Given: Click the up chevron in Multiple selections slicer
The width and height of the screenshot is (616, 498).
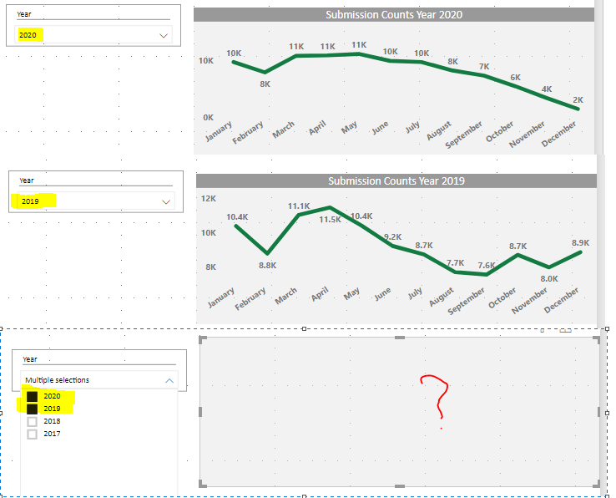Looking at the screenshot, I should pos(169,380).
